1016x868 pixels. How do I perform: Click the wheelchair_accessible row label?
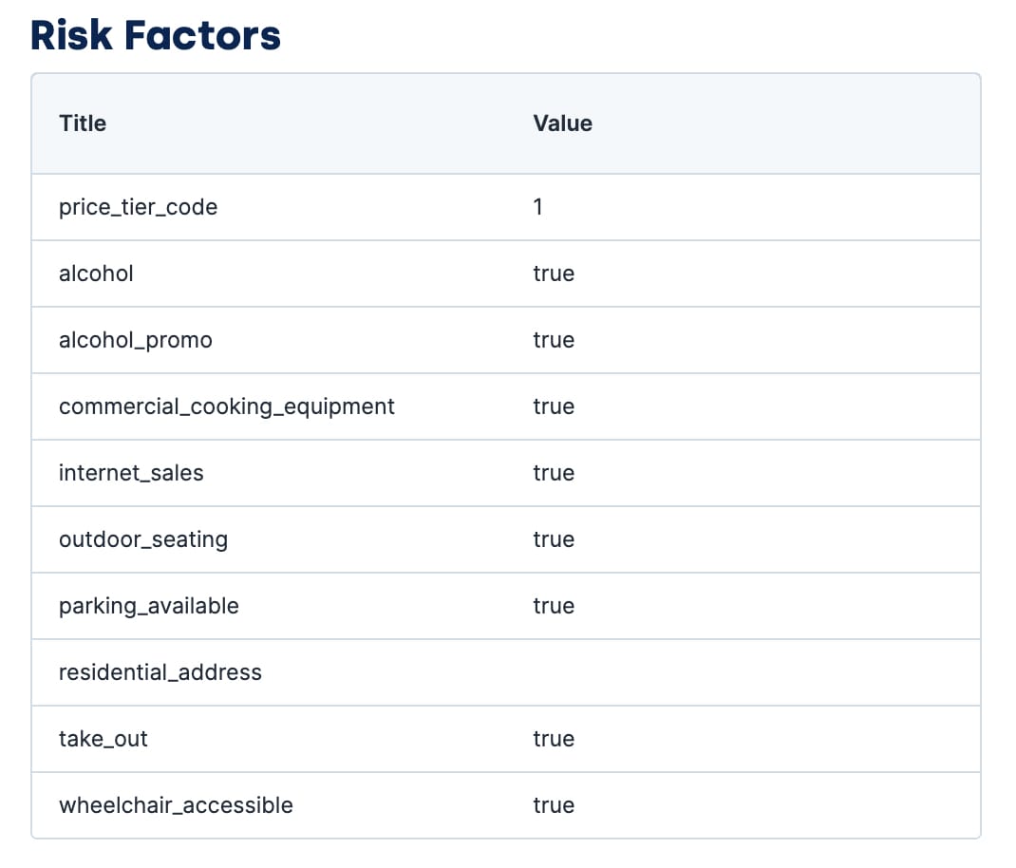tap(176, 805)
